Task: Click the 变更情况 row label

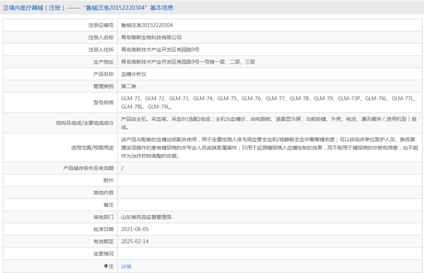Action: (x=103, y=254)
